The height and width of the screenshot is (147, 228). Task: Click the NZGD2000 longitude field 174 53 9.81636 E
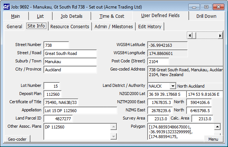205,94
